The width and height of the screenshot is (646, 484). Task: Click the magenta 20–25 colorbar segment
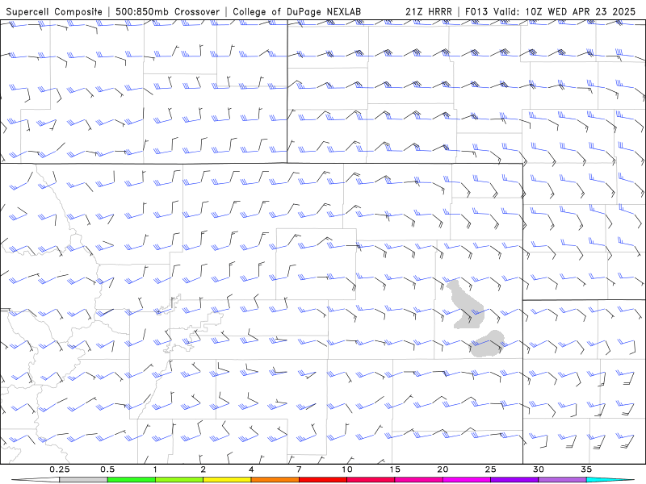[467, 480]
